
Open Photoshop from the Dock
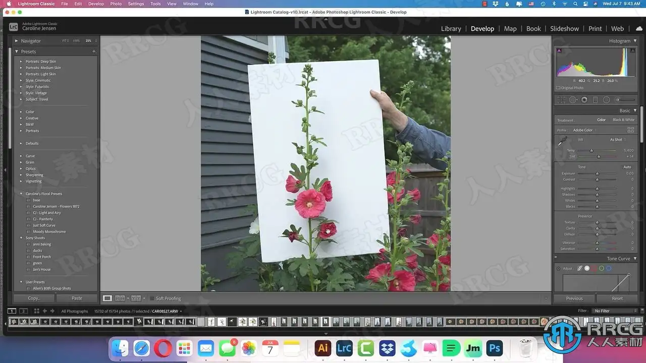tap(494, 348)
